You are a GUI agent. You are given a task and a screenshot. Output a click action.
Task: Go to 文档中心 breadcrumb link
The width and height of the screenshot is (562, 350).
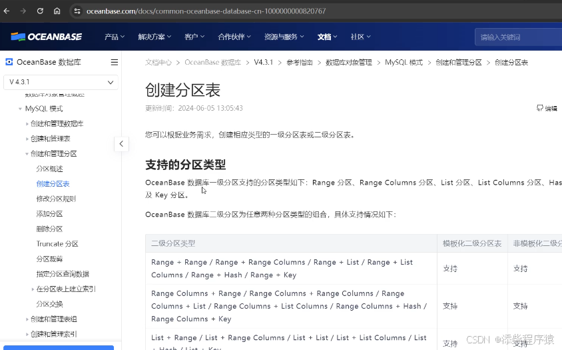click(x=158, y=63)
